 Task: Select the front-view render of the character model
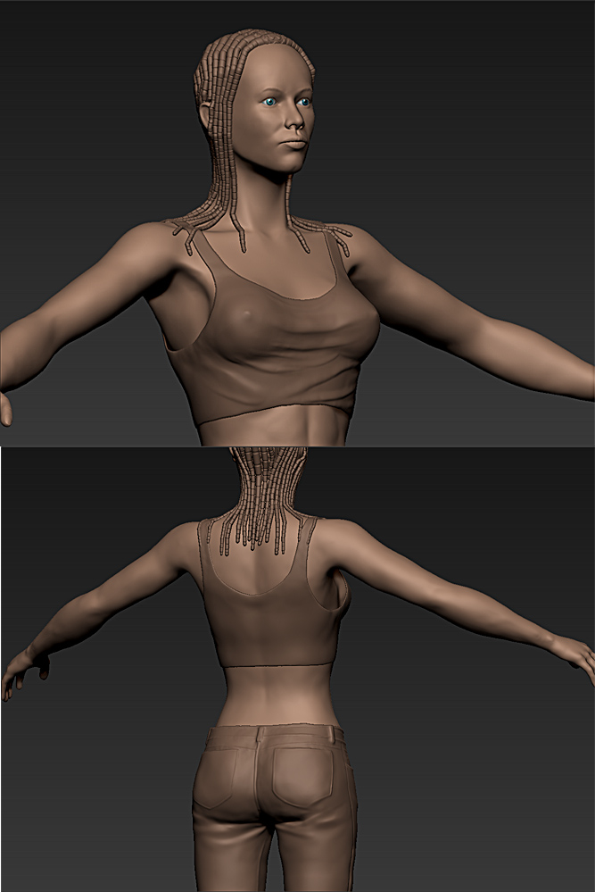coord(297,222)
